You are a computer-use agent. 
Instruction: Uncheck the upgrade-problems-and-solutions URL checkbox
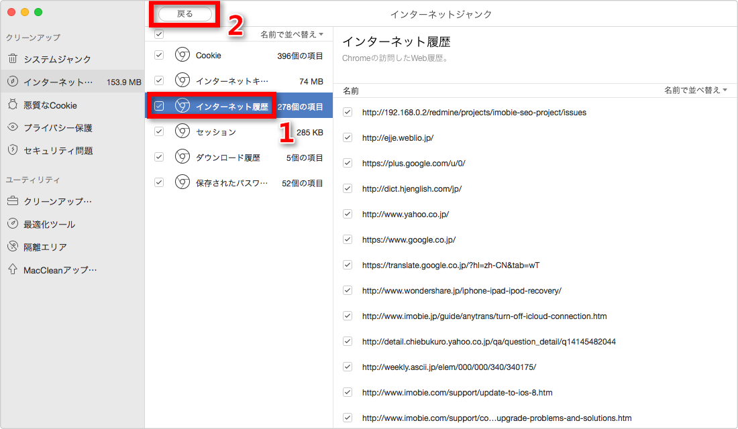point(348,417)
